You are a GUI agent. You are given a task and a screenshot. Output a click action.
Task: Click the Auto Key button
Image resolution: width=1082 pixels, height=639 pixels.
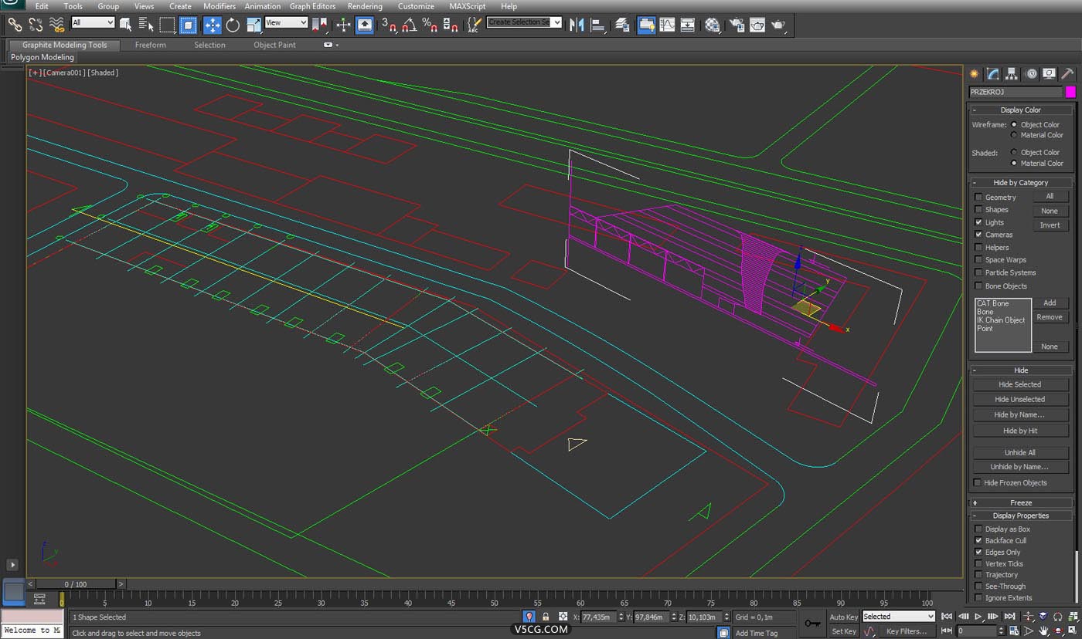[x=843, y=617]
